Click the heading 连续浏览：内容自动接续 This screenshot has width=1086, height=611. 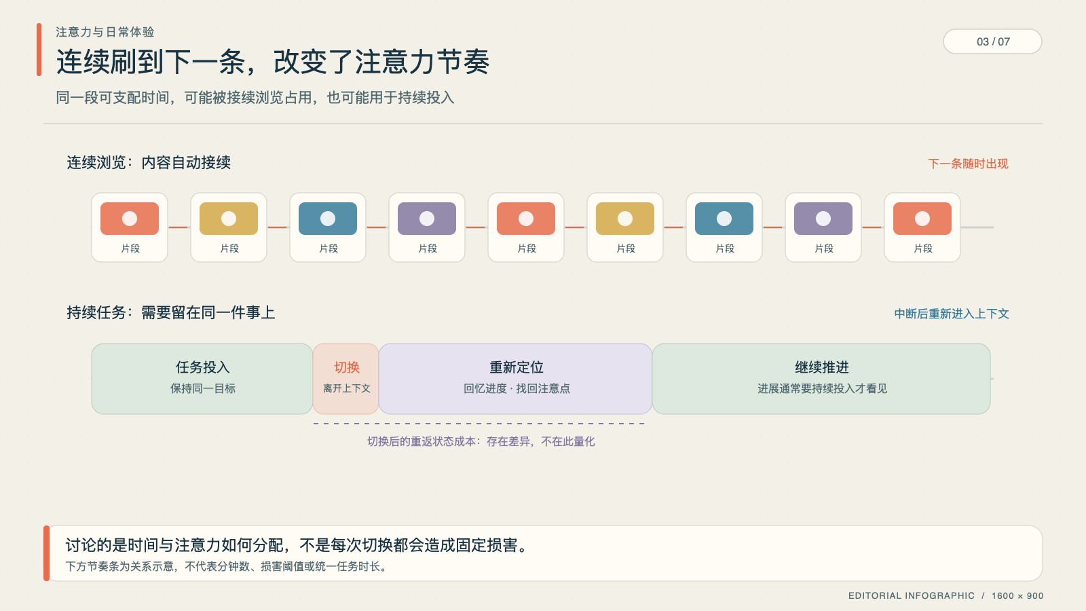pyautogui.click(x=149, y=162)
